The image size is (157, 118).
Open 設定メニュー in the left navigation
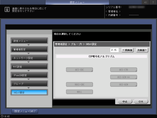point(29,41)
